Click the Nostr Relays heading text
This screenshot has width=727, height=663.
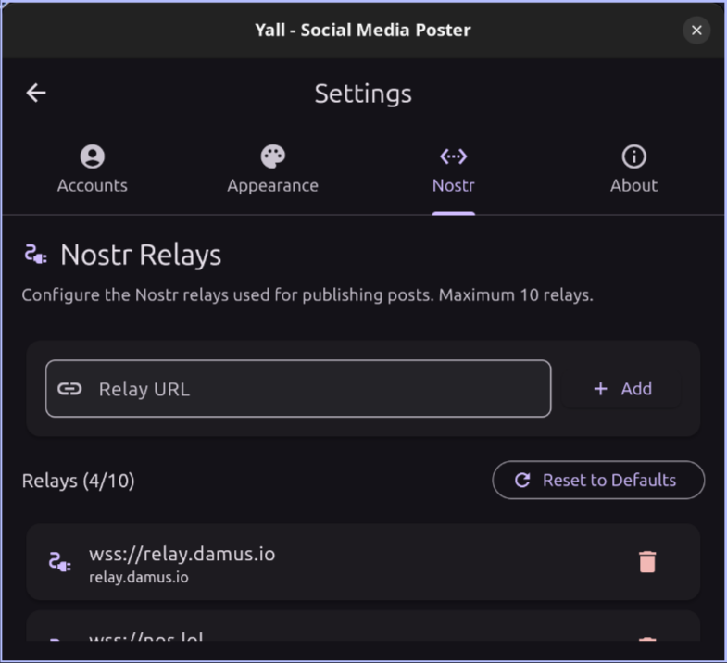tap(141, 255)
